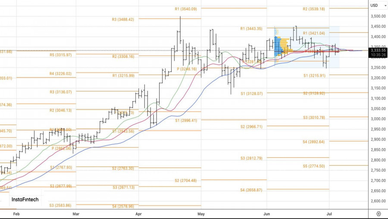Select the S1 (3215.91) support label
Image resolution: width=388 pixels, height=219 pixels.
[x=314, y=76]
